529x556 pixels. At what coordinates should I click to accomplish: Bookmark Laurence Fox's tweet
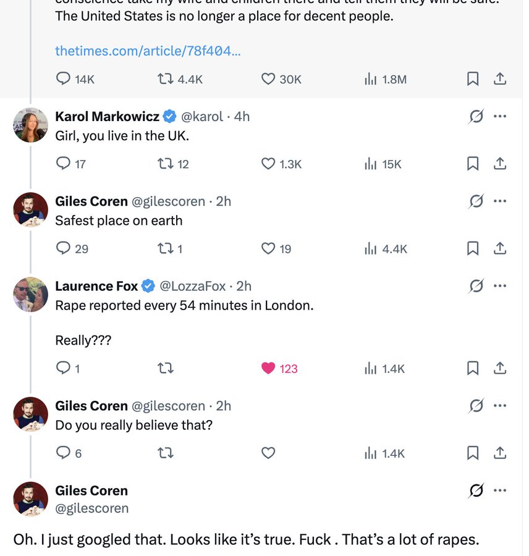click(x=473, y=368)
